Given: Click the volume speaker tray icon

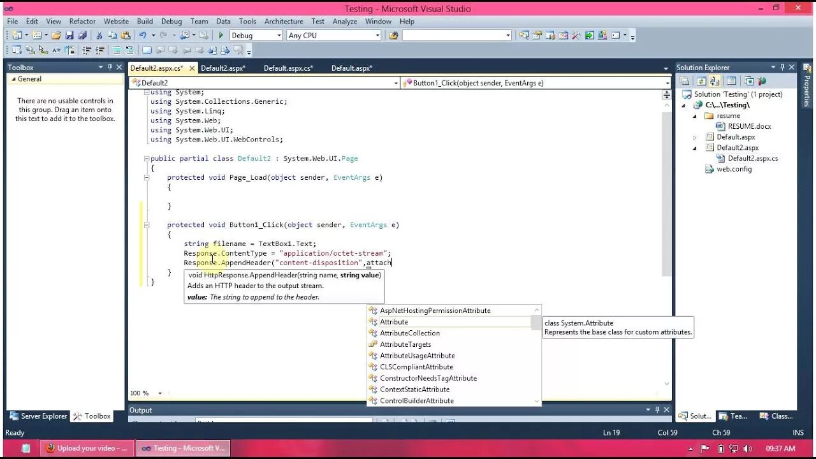Looking at the screenshot, I should click(747, 449).
